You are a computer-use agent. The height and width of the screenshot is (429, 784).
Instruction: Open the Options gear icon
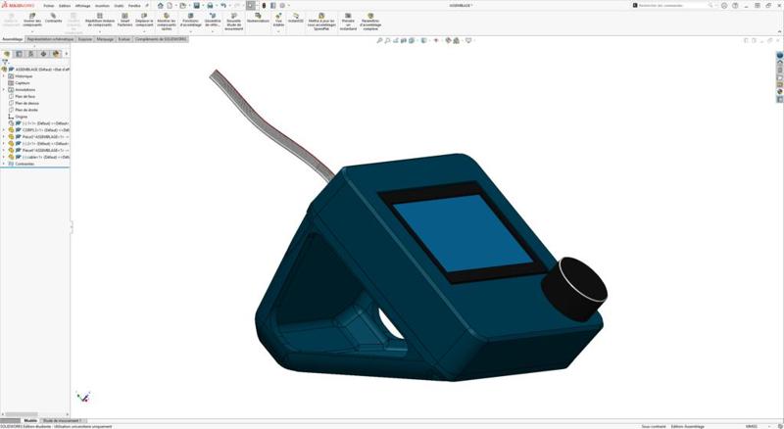pos(282,6)
